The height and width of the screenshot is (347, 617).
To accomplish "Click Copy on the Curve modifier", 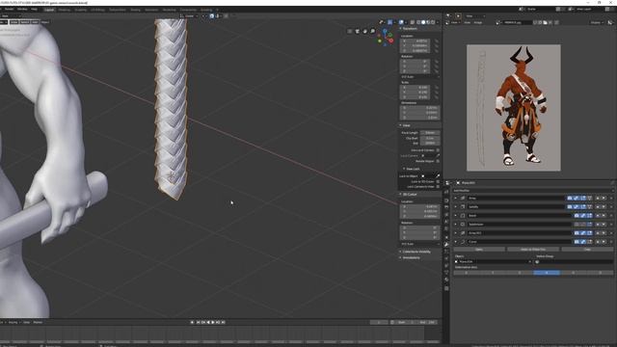I will point(587,250).
